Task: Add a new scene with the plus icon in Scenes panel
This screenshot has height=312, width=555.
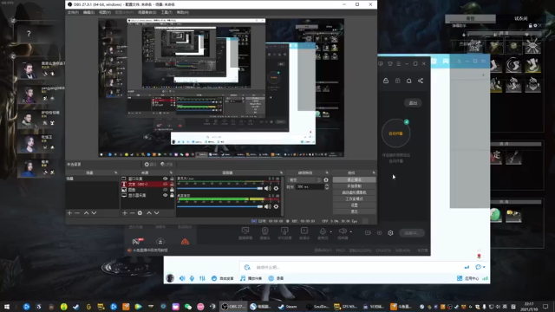Action: [x=69, y=213]
